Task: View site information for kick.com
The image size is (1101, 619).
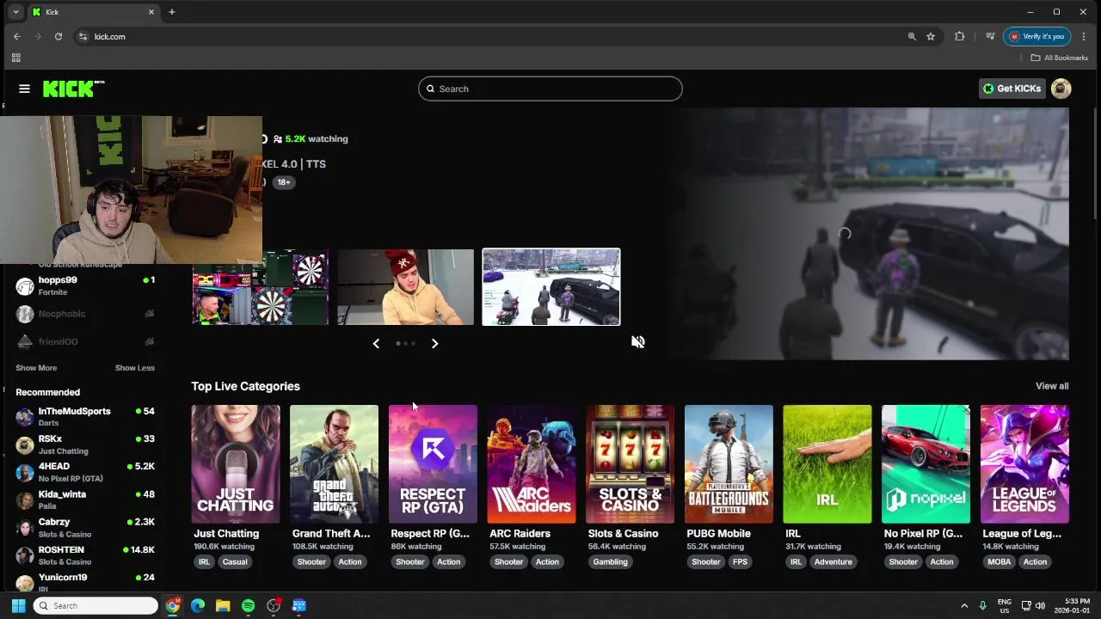Action: click(83, 36)
